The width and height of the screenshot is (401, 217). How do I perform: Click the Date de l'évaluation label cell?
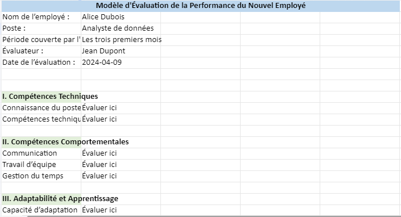[x=41, y=62]
